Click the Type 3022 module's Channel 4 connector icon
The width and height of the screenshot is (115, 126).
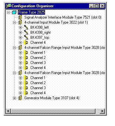[x=26, y=43]
